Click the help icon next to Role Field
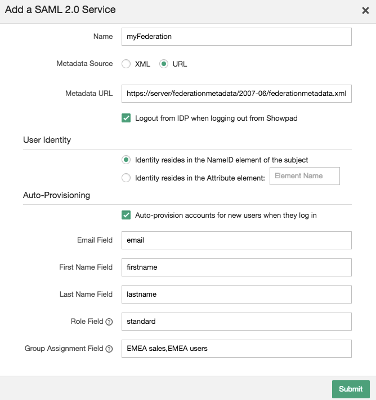The height and width of the screenshot is (400, 376). (x=109, y=322)
